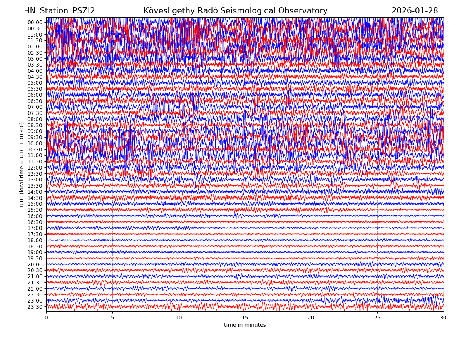Pick the 09:00 time row label
The height and width of the screenshot is (346, 462).
[35, 131]
